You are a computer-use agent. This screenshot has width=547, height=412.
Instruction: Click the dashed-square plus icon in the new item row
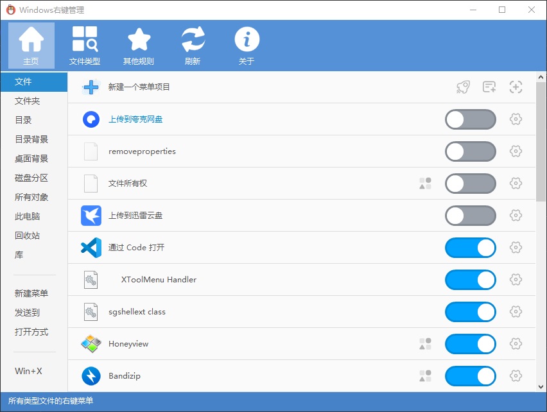[x=516, y=87]
